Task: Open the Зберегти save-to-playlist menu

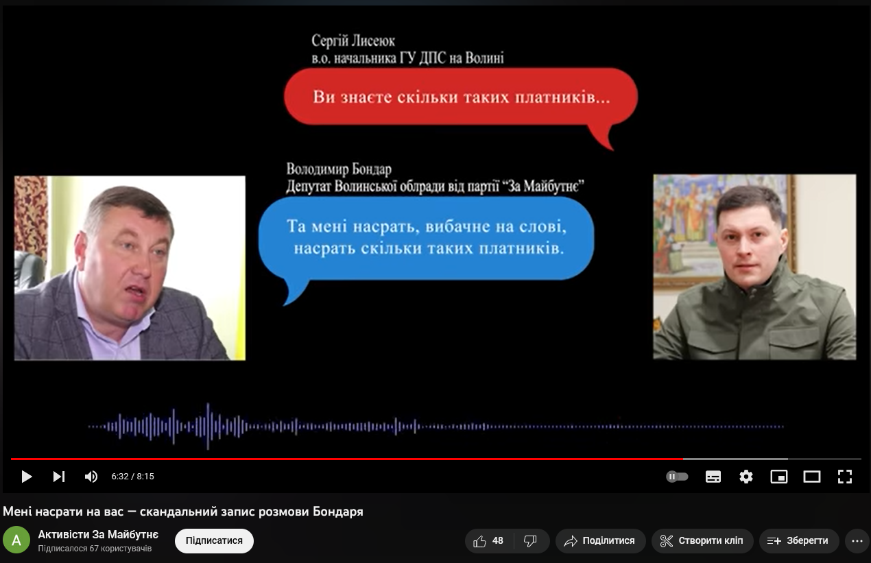Action: pyautogui.click(x=798, y=541)
